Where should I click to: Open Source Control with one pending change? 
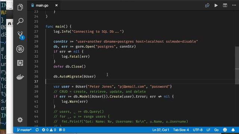(x=21, y=35)
